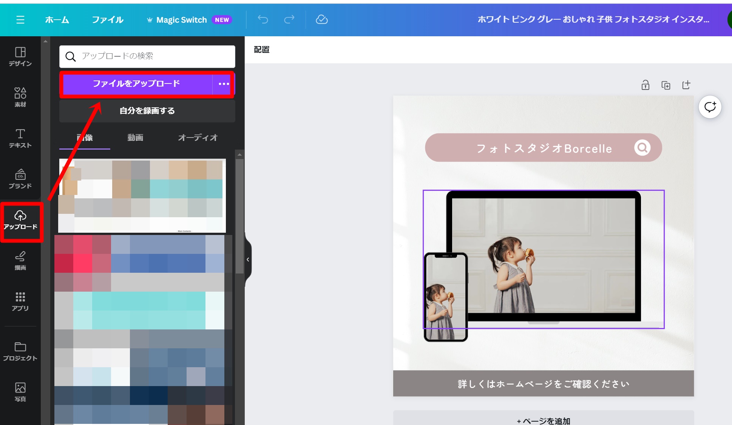Select the 詳しくはホームページをご確認ください footer text

[544, 384]
